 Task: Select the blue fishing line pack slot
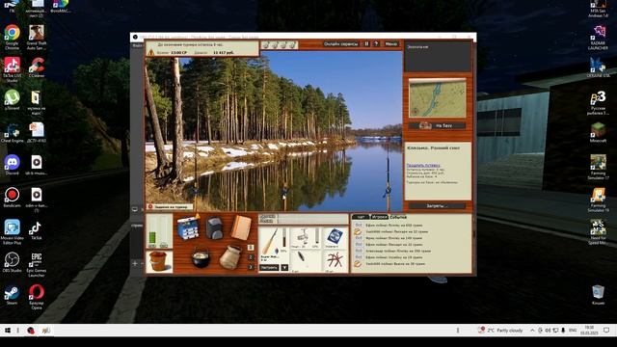point(335,238)
